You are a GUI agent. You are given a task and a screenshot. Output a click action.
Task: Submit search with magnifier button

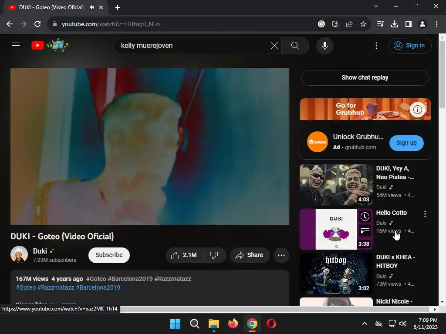[295, 45]
